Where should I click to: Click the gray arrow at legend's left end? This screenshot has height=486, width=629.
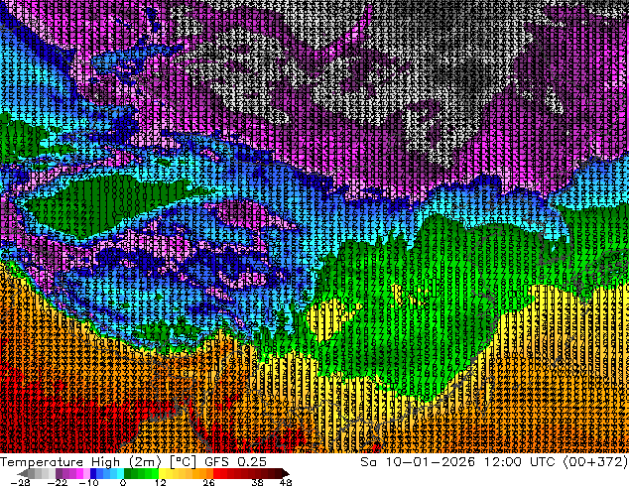pos(22,473)
